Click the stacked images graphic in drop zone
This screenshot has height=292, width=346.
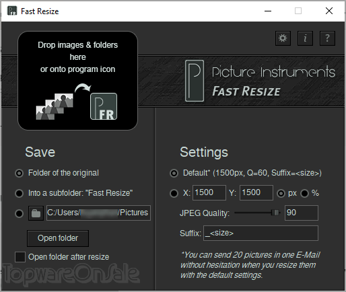click(55, 107)
